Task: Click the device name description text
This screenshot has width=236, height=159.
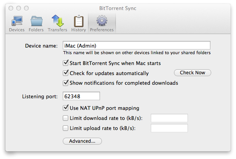Action: point(137,53)
